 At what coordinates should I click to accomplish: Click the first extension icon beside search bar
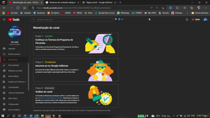(x=116, y=19)
